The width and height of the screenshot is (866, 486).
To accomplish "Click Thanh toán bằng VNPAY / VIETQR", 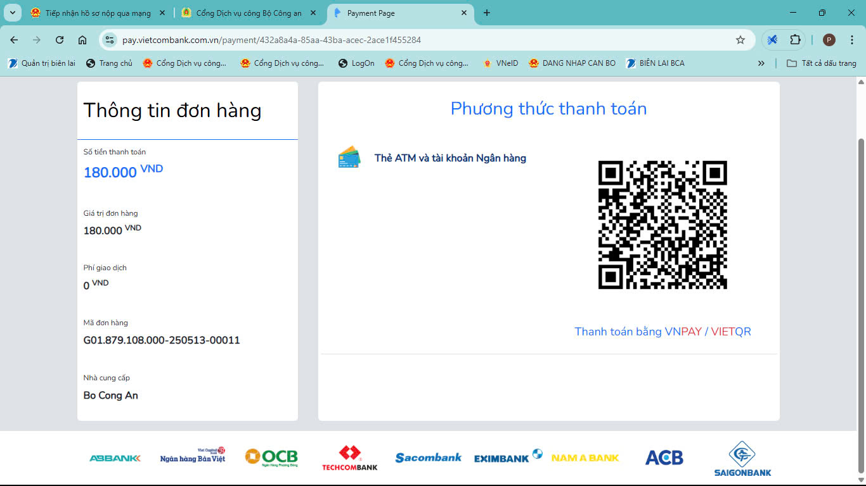I will pyautogui.click(x=662, y=332).
